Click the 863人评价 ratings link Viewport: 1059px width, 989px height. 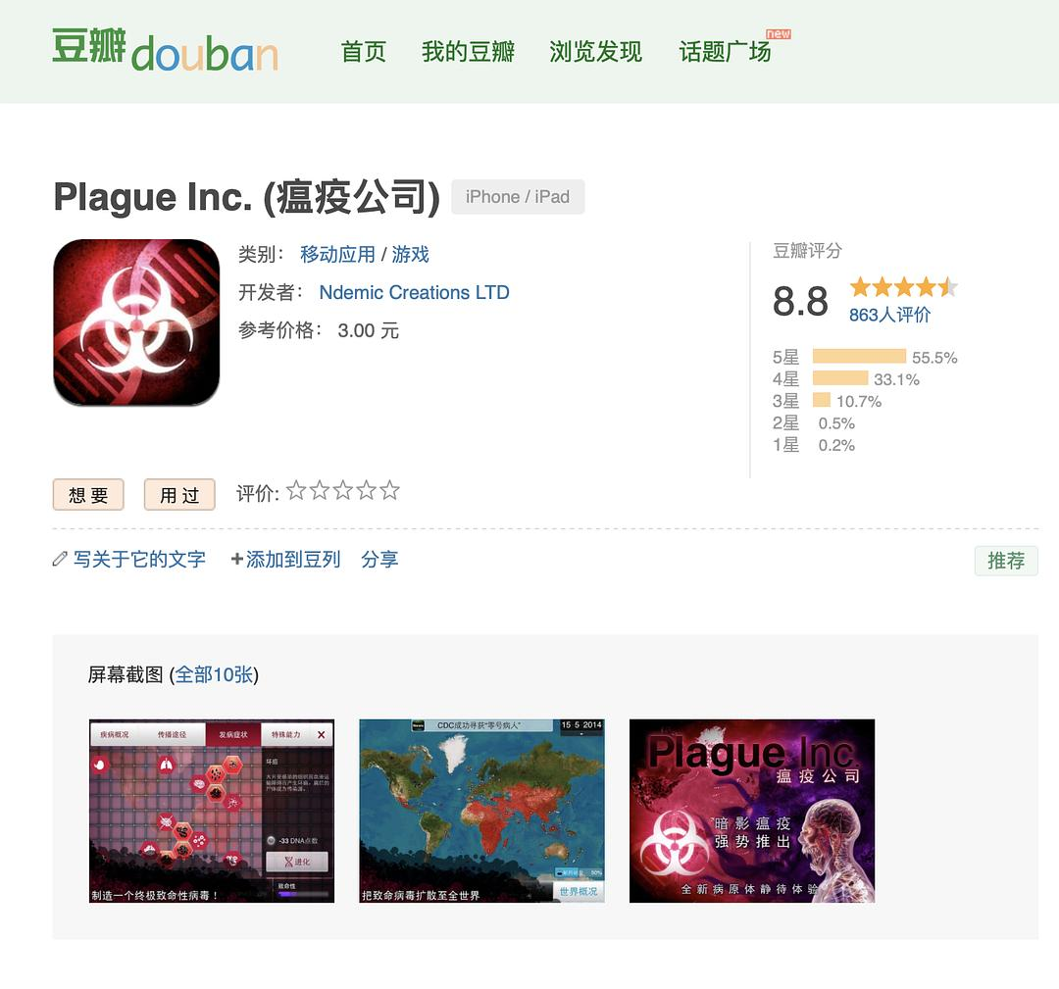coord(889,315)
